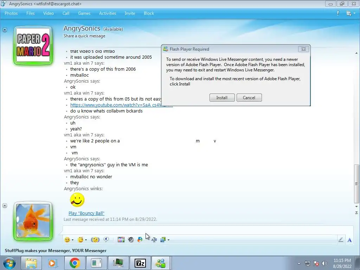Open the 7-Zip taskbar icon

(140, 263)
